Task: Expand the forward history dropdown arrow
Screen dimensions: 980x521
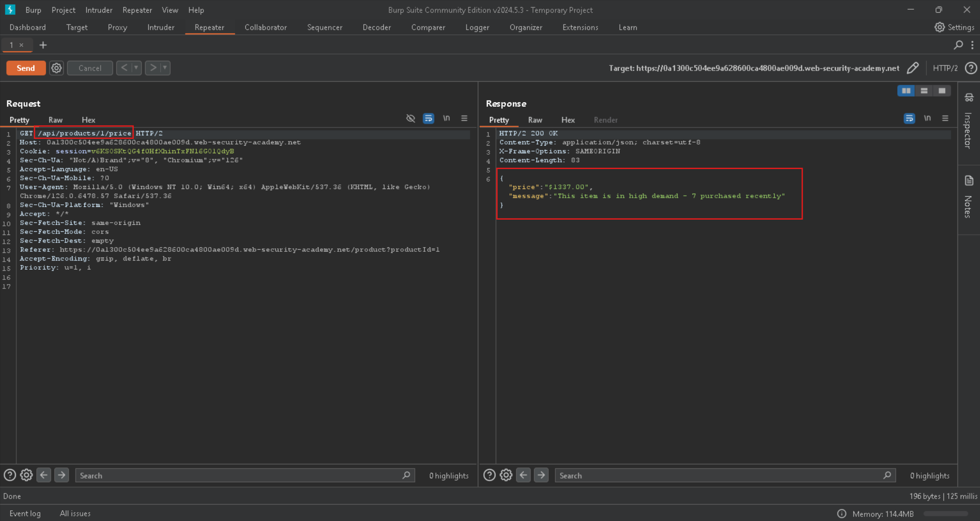Action: tap(165, 68)
